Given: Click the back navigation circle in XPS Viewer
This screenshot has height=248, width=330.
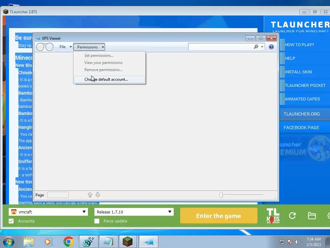Looking at the screenshot, I should tap(40, 47).
